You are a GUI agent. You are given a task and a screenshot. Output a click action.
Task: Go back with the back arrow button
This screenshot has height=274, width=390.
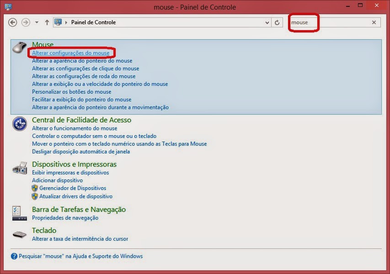[12, 22]
